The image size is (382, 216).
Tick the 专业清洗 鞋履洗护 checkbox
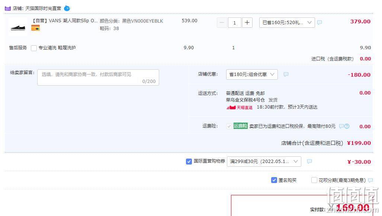coord(34,48)
